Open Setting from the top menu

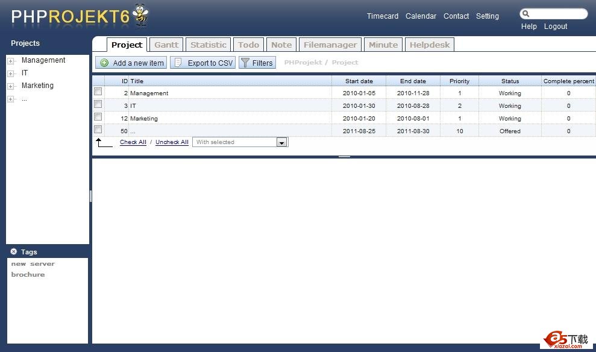pos(488,16)
